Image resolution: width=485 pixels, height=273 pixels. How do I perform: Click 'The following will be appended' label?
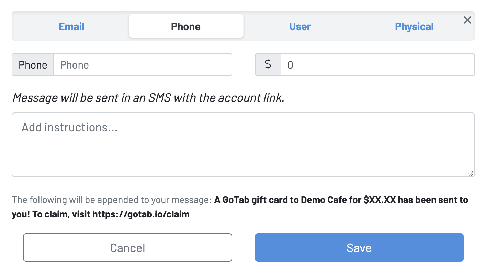(112, 200)
